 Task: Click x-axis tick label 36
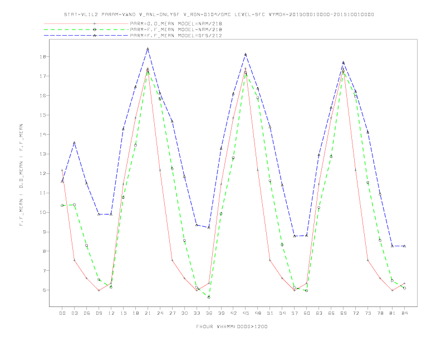(209, 313)
